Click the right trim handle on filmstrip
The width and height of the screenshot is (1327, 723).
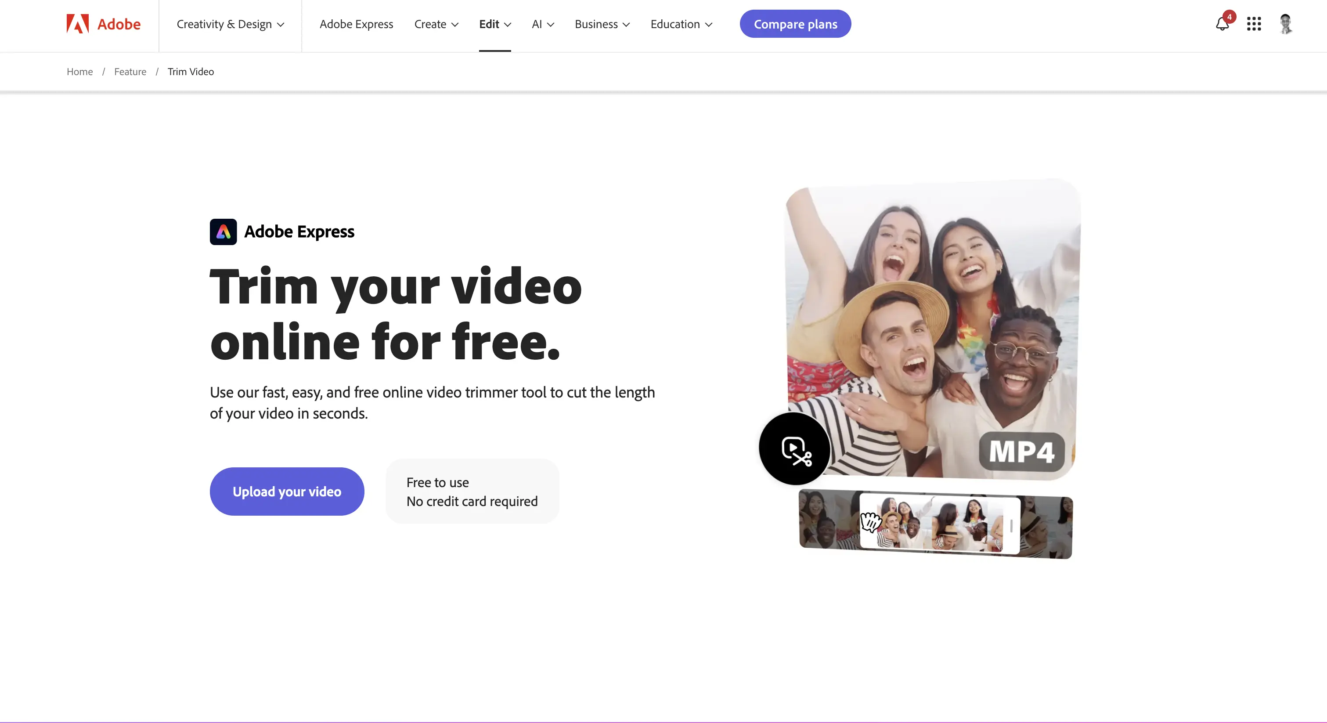1011,526
